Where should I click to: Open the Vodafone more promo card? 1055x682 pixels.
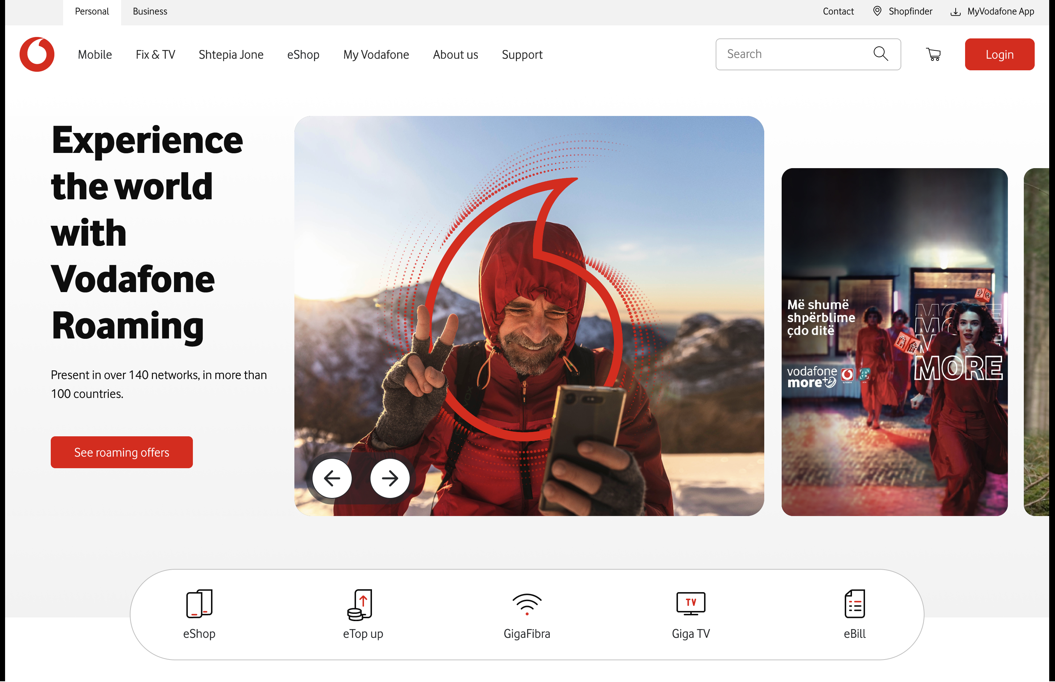(x=894, y=341)
